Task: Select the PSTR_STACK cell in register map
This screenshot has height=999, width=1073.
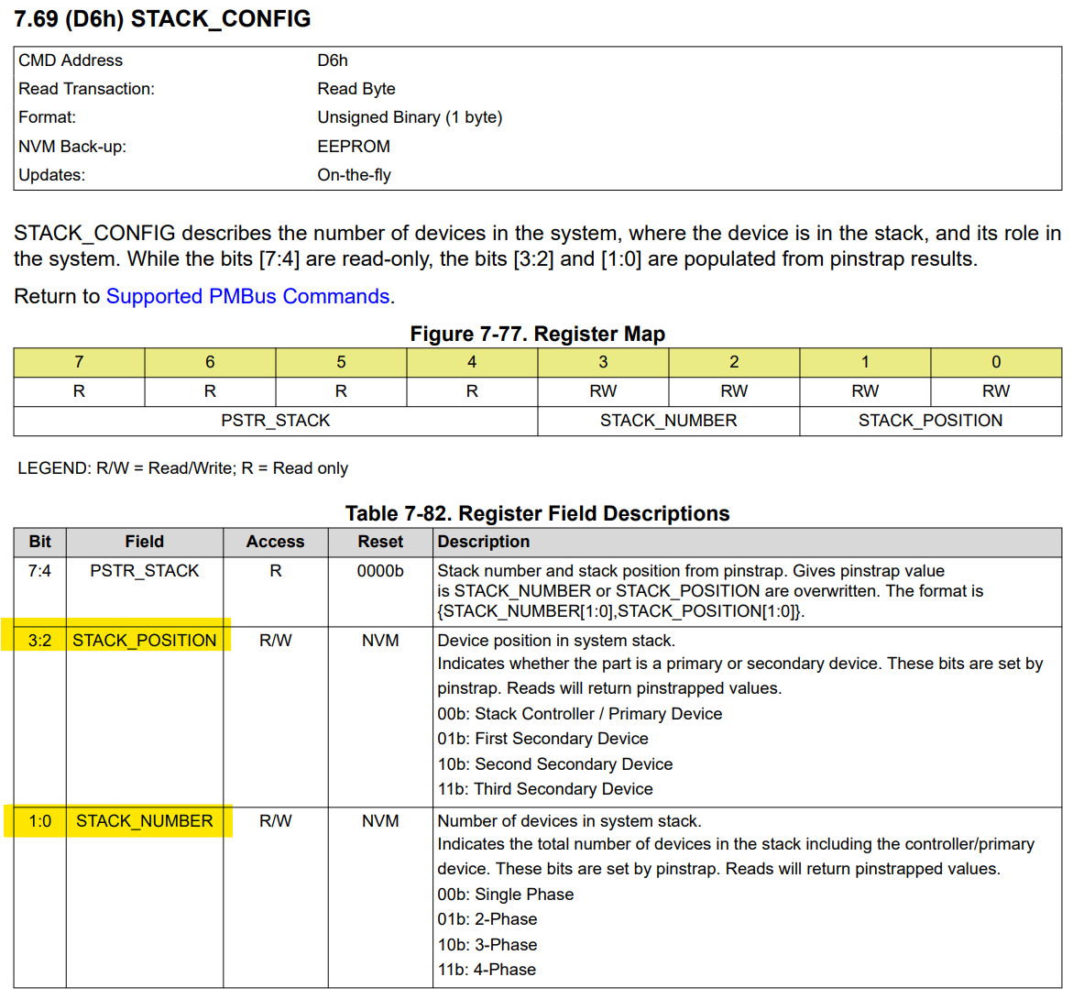Action: pyautogui.click(x=276, y=421)
